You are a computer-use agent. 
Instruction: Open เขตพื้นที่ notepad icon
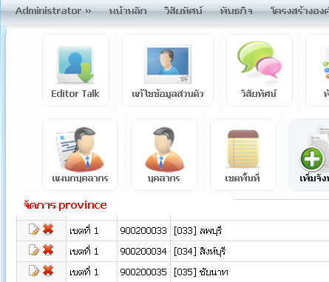[x=243, y=150]
